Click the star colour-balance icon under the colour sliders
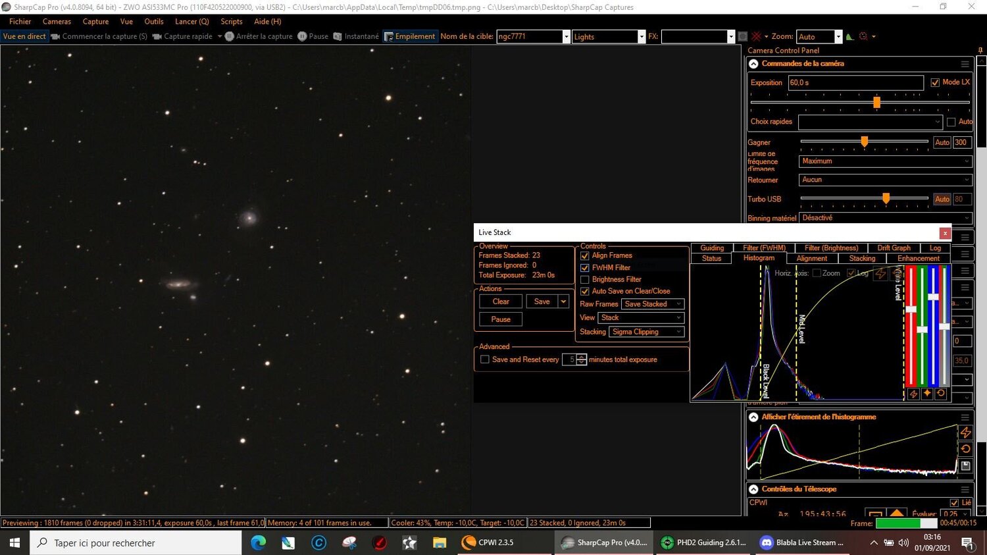 pyautogui.click(x=927, y=394)
